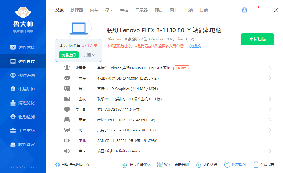
Task: Click the 已连接云数据中心 cloud status icon
Action: click(x=57, y=165)
